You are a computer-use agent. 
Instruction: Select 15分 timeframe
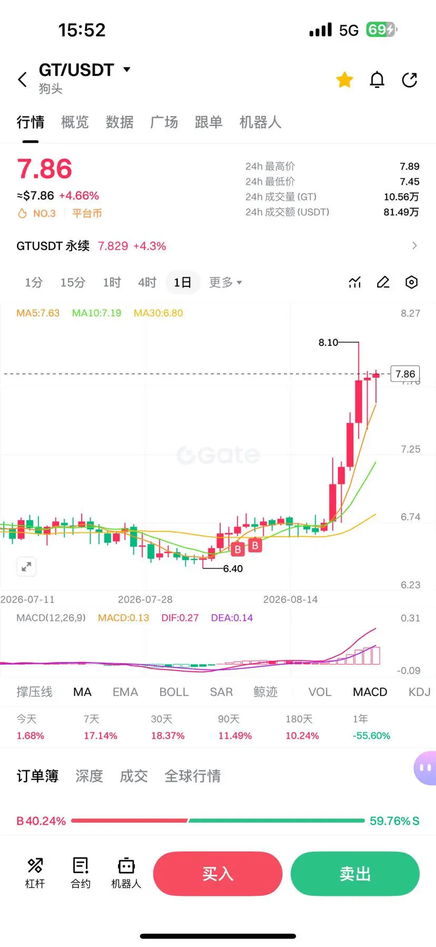(x=73, y=282)
